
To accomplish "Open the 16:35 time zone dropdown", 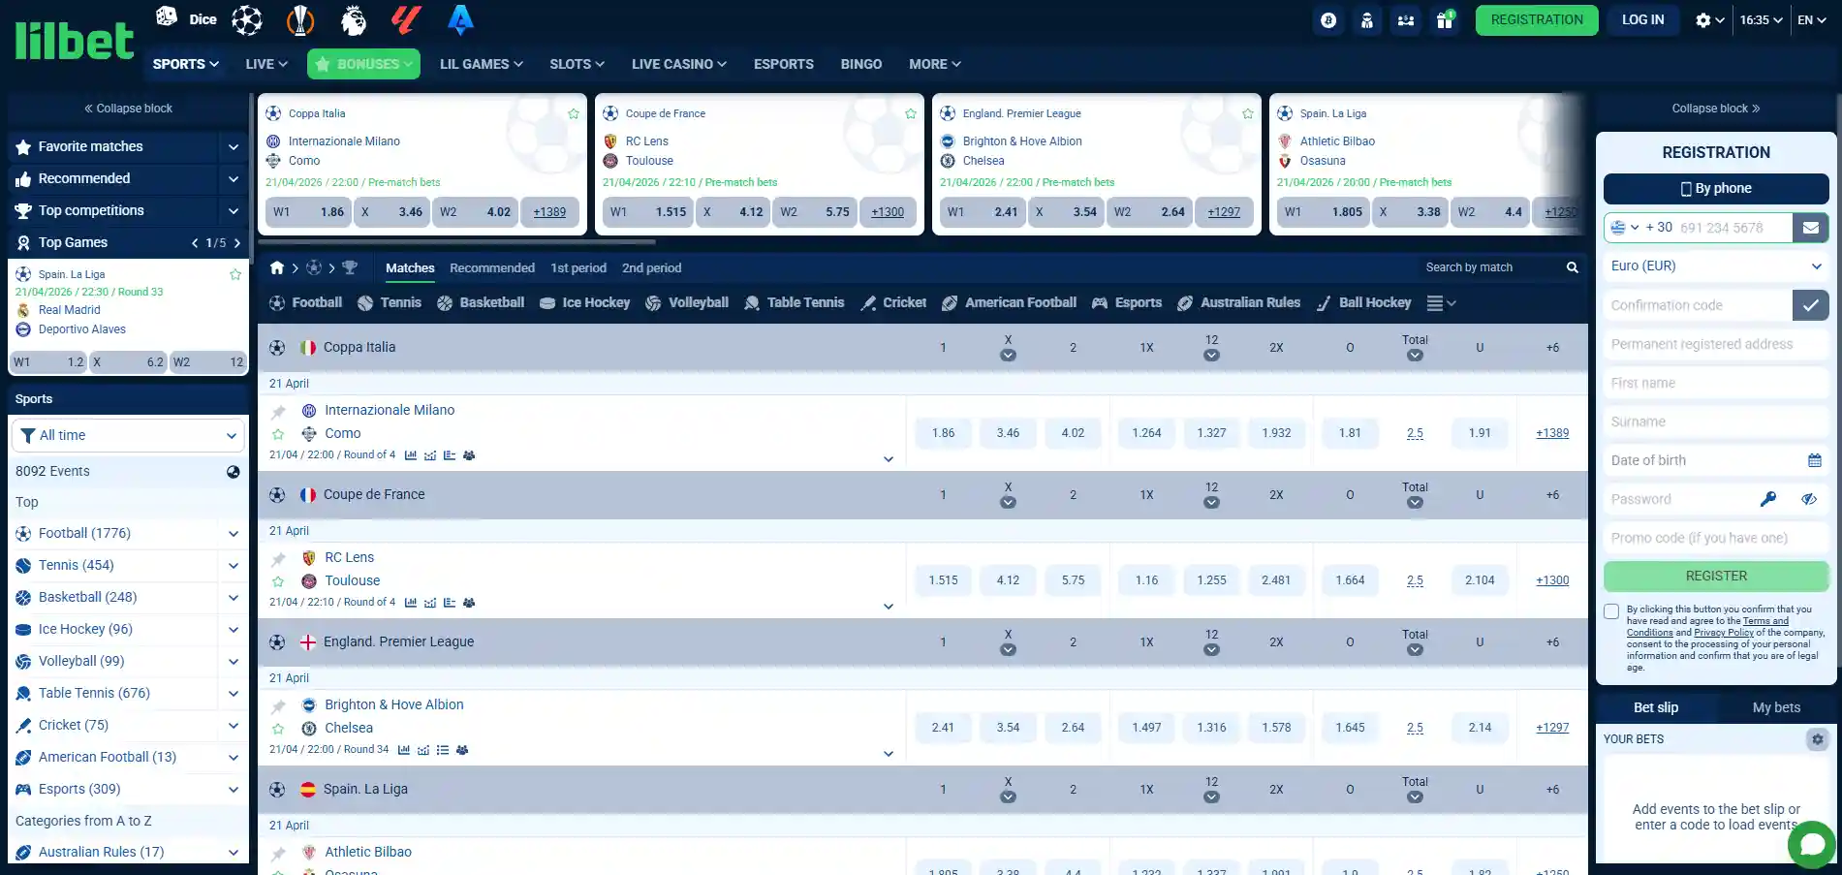I will (1761, 20).
